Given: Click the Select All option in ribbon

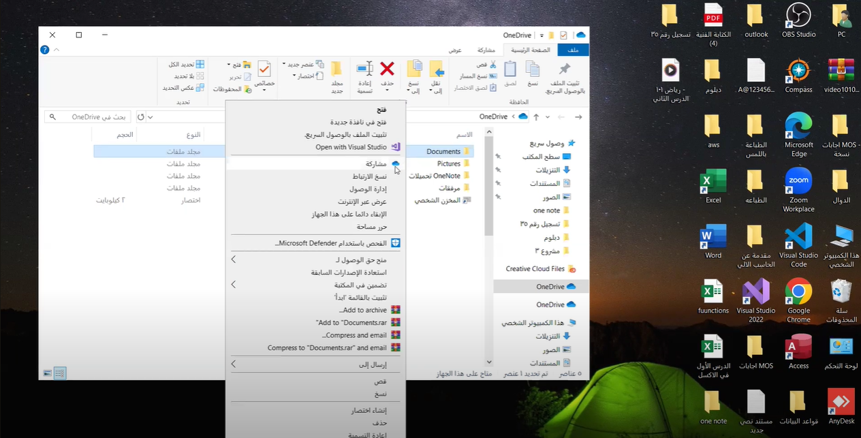Looking at the screenshot, I should point(186,64).
